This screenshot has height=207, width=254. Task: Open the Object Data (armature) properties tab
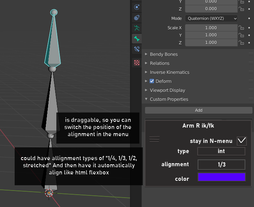[137, 28]
